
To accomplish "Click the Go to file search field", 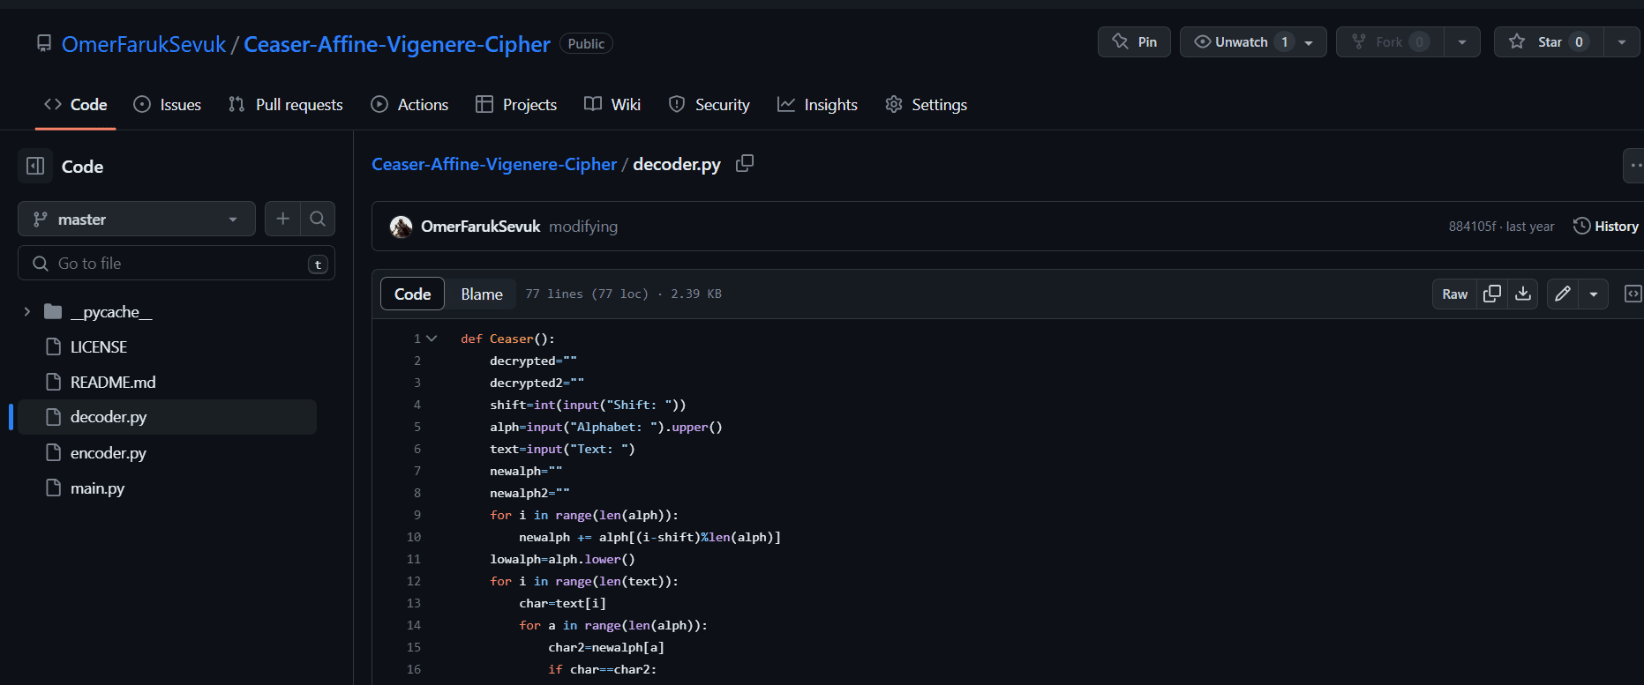I will coord(176,263).
